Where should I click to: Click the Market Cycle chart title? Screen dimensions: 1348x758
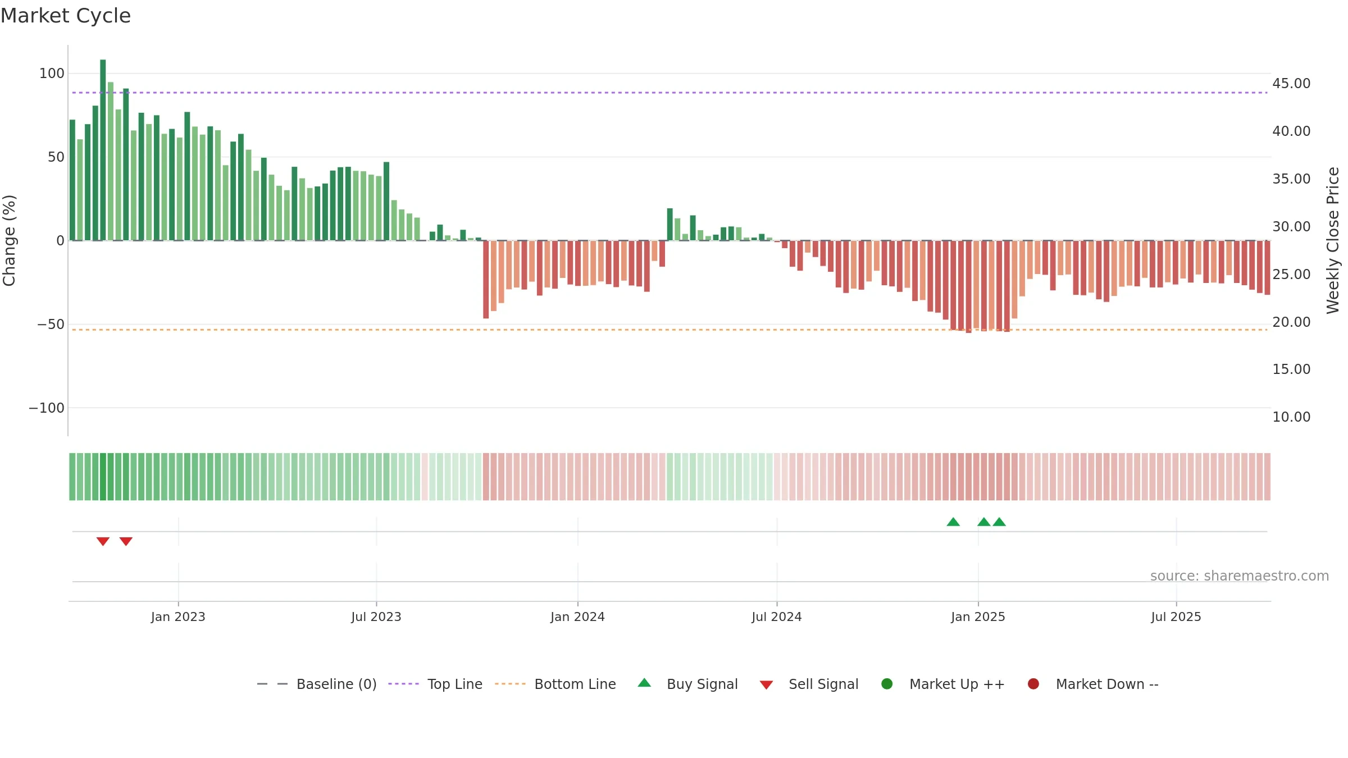(x=66, y=16)
